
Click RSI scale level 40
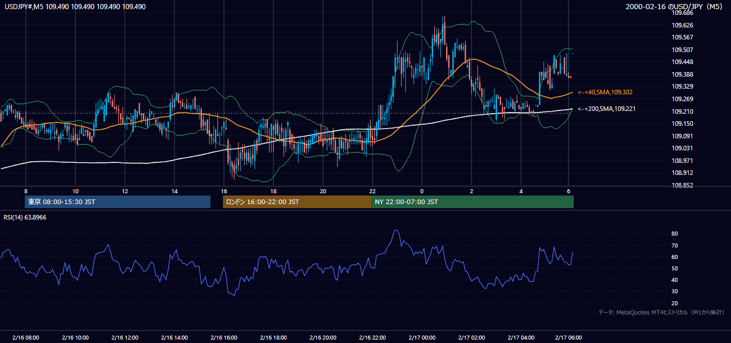[675, 280]
